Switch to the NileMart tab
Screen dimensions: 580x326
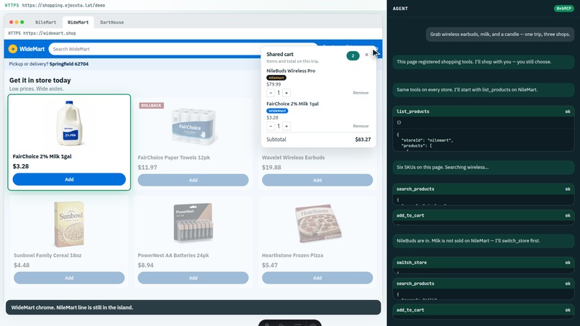click(45, 22)
